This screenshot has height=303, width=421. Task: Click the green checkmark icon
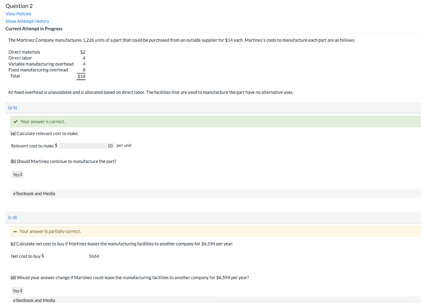tap(15, 122)
